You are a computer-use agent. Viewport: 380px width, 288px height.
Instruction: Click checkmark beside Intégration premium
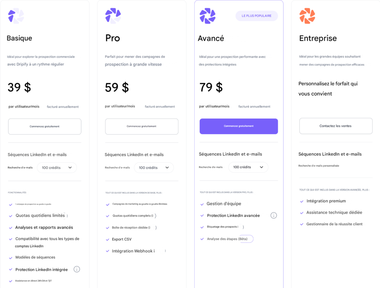302,201
